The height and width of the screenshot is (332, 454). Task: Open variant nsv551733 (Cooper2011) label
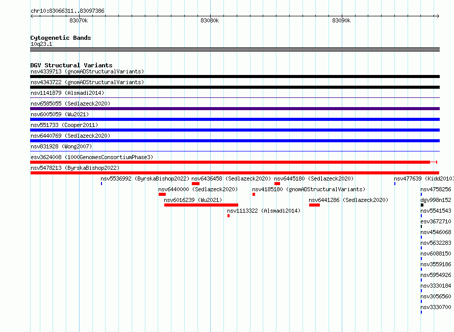click(64, 125)
